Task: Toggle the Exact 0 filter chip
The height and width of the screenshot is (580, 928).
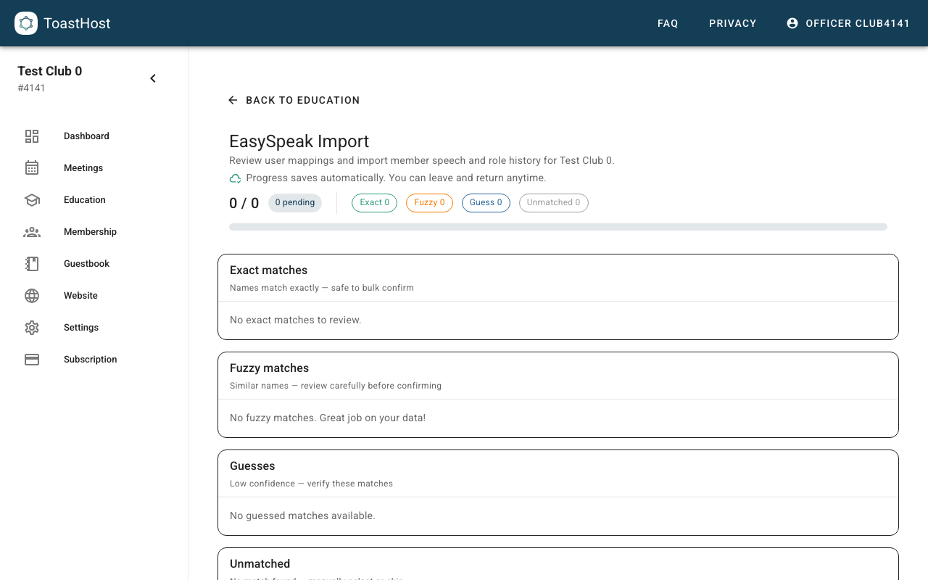Action: click(x=374, y=202)
